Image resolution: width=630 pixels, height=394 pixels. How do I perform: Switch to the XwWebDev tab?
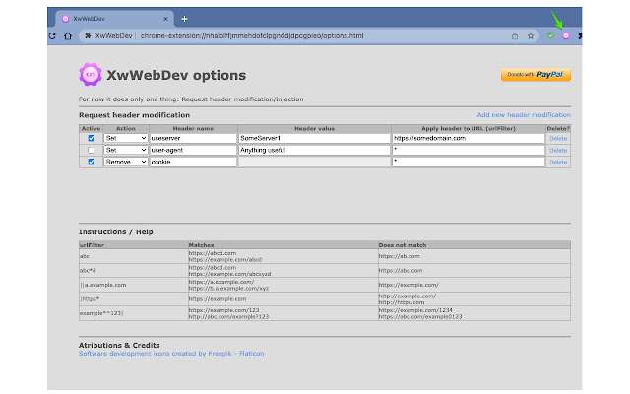point(114,19)
